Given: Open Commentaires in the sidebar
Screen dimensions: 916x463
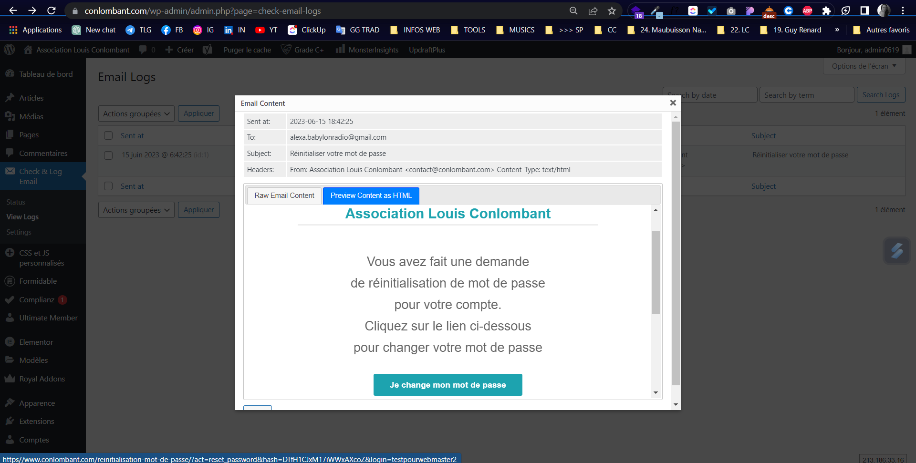Looking at the screenshot, I should pyautogui.click(x=43, y=153).
